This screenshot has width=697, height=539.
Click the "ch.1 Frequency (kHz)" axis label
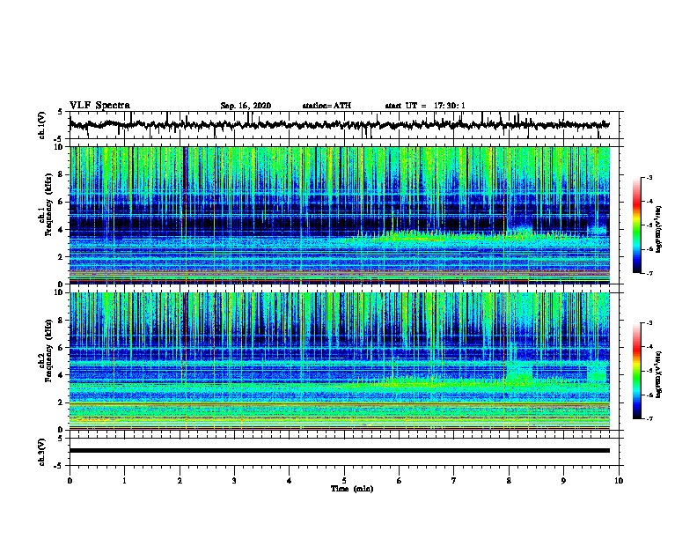[x=46, y=205]
